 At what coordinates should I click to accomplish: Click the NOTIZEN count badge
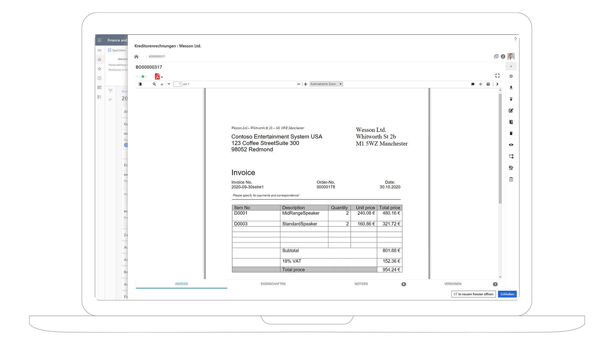coord(404,284)
